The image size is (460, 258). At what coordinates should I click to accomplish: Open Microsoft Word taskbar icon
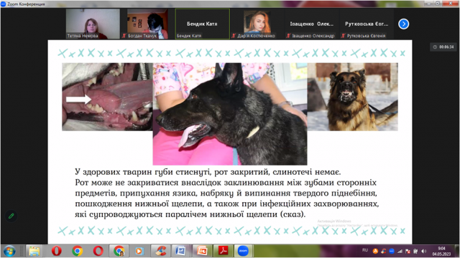coord(180,251)
